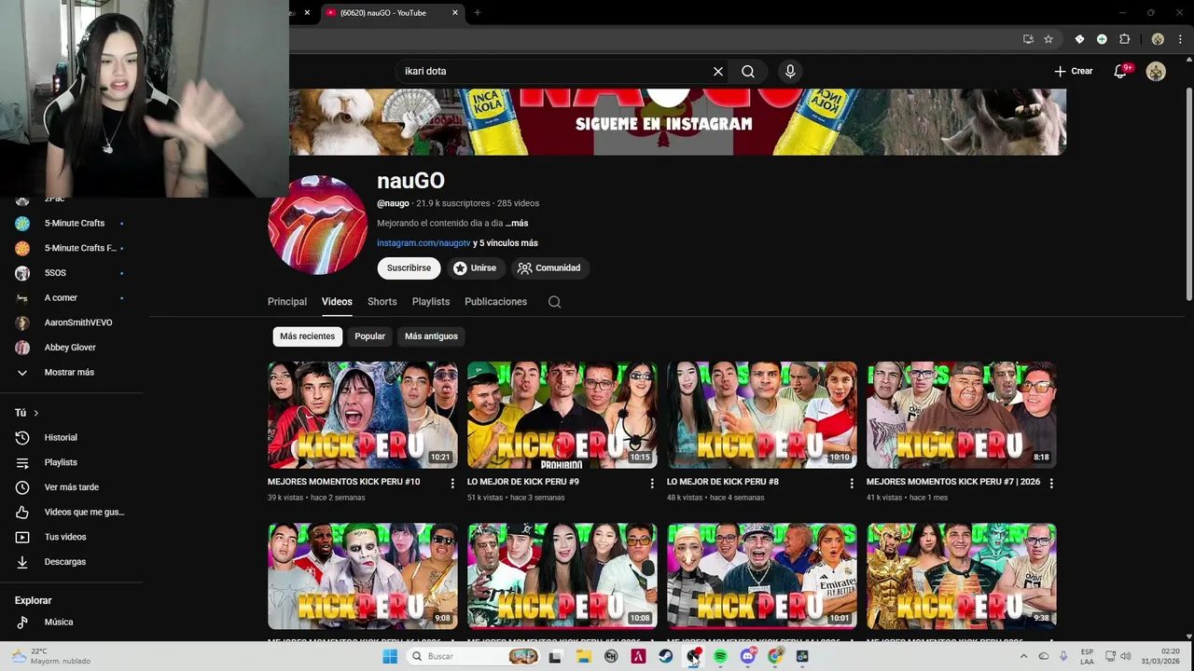The height and width of the screenshot is (671, 1194).
Task: Open the Chrome extensions puzzle icon
Action: pos(1124,39)
